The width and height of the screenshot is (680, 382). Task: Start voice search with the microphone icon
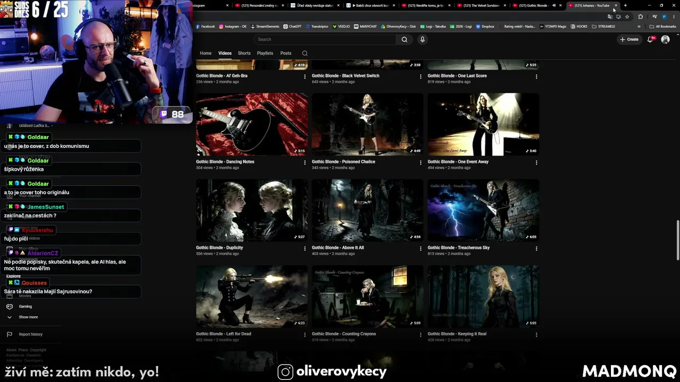tap(422, 39)
